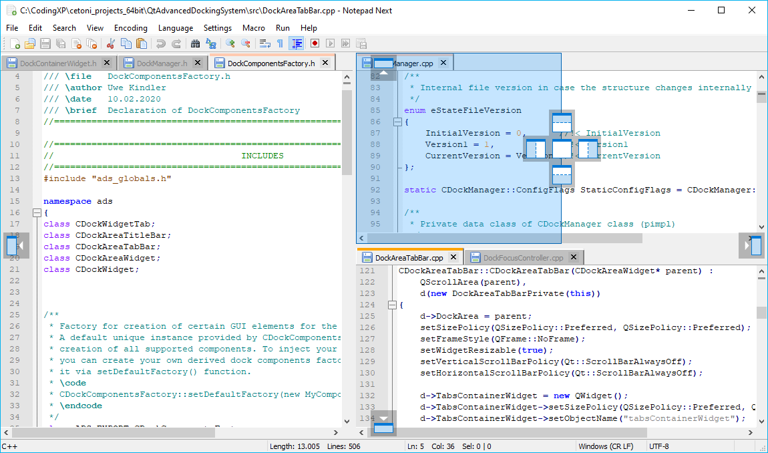The height and width of the screenshot is (453, 768).
Task: Collapse the namespace ads fold marker
Action: click(37, 212)
